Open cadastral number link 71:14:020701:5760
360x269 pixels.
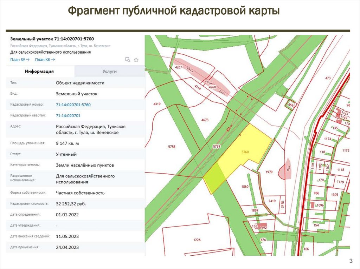point(73,105)
